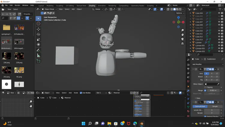Open the Modifier properties wrench tab
The height and width of the screenshot is (127, 225).
point(188,91)
